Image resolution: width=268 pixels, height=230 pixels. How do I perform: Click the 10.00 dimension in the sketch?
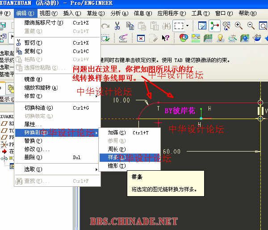coord(121,100)
